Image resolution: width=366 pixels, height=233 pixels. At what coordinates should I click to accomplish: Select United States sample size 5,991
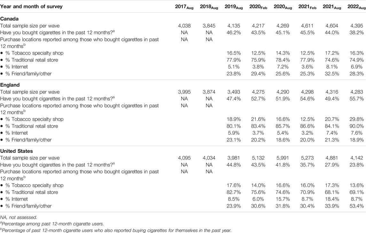tap(283, 158)
